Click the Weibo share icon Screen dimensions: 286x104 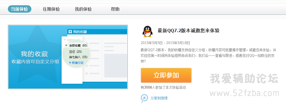(144, 98)
